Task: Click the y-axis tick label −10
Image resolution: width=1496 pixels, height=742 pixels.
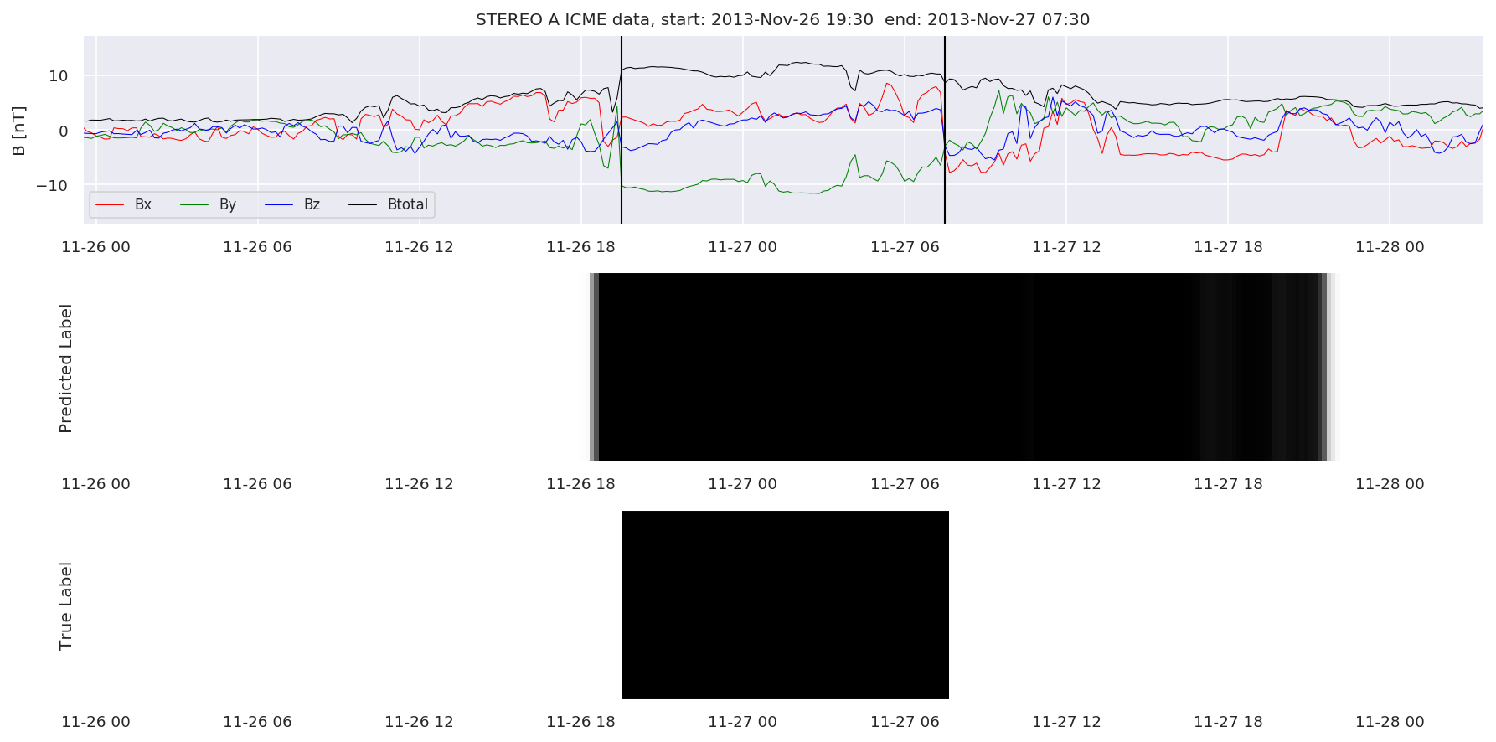Action: pos(51,185)
